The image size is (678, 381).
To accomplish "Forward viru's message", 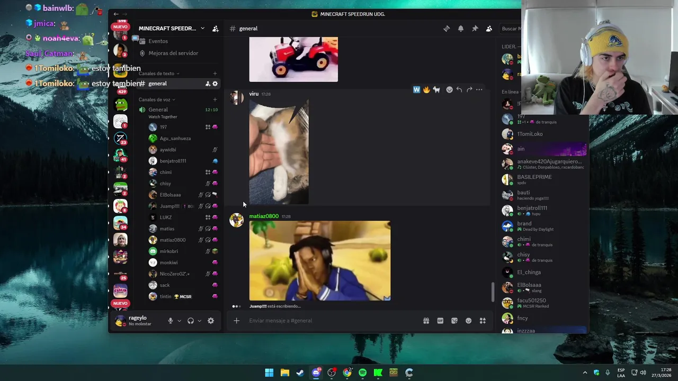I will [469, 90].
